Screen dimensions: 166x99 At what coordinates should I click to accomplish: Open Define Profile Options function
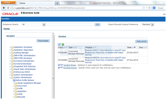pyautogui.click(x=25, y=80)
